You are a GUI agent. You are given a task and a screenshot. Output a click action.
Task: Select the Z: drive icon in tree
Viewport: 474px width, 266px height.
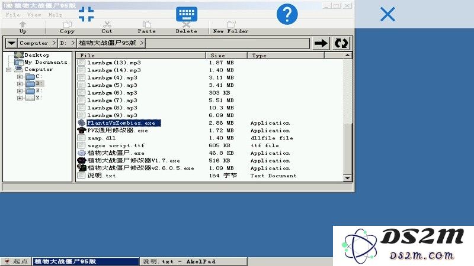pos(30,98)
